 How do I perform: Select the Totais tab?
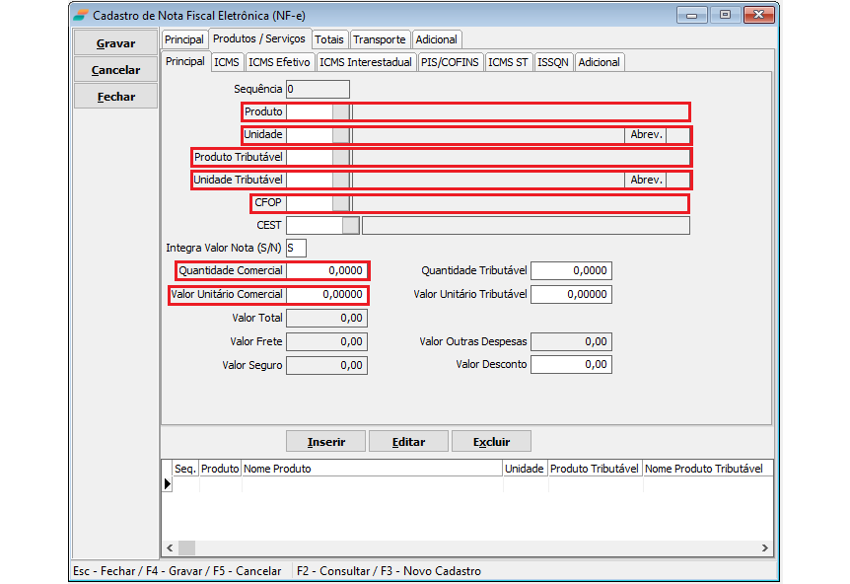point(329,39)
